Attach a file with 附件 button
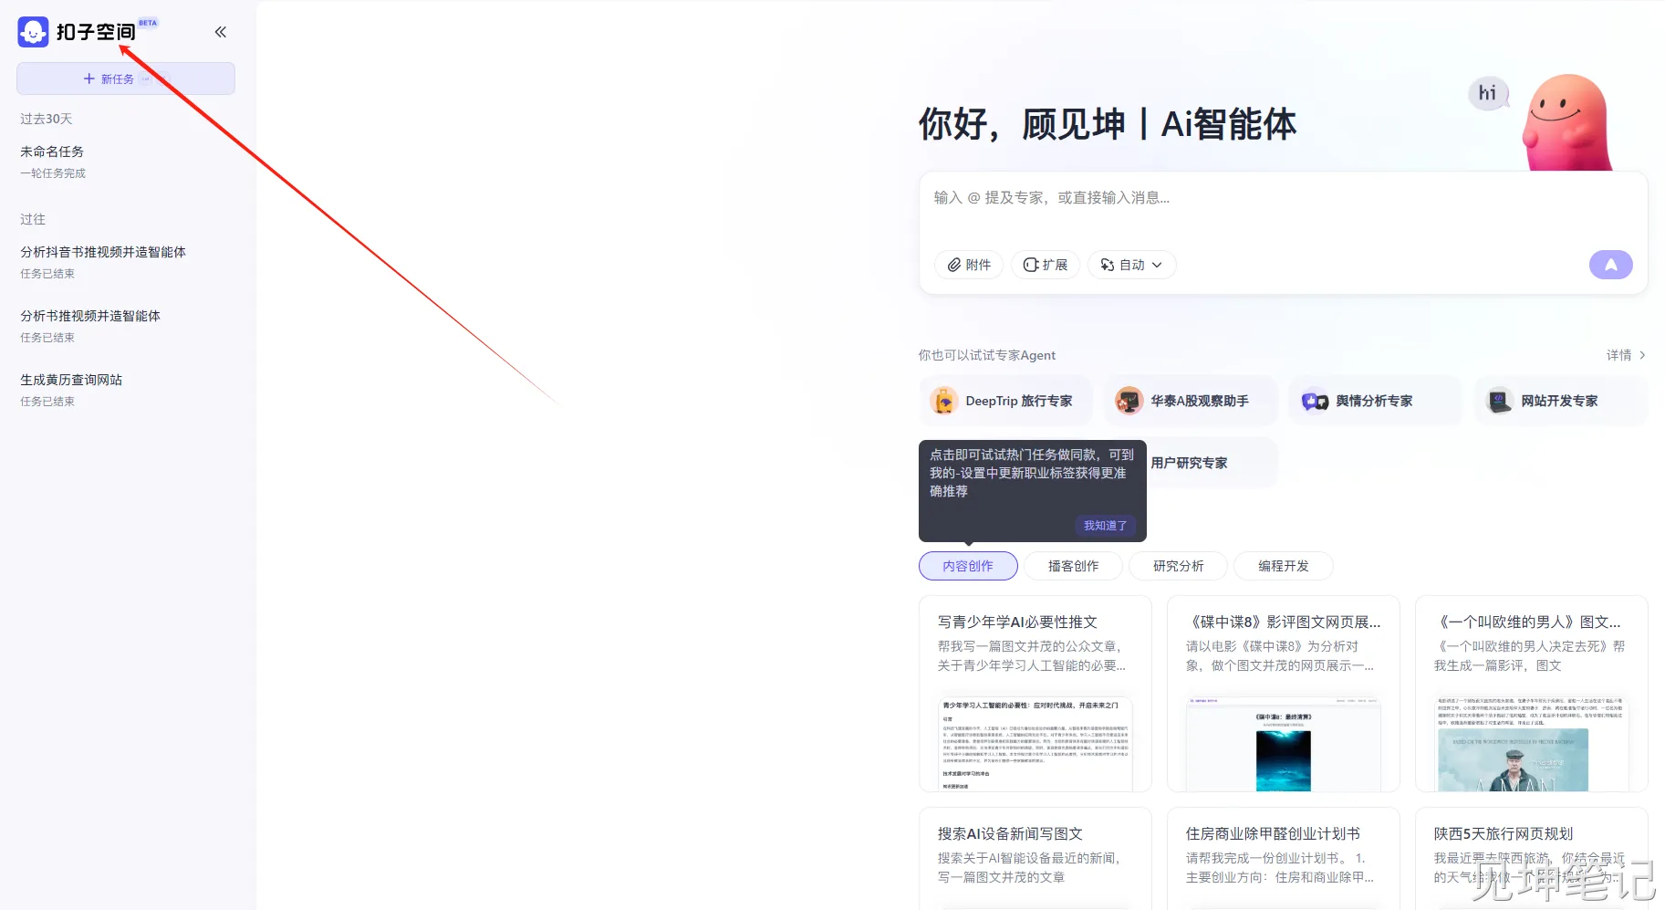Viewport: 1665px width, 910px height. (x=969, y=265)
